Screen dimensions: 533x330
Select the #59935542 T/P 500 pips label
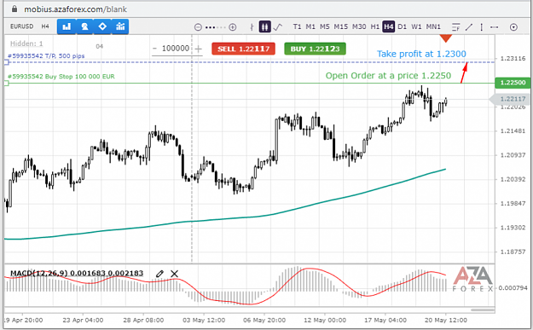(46, 55)
